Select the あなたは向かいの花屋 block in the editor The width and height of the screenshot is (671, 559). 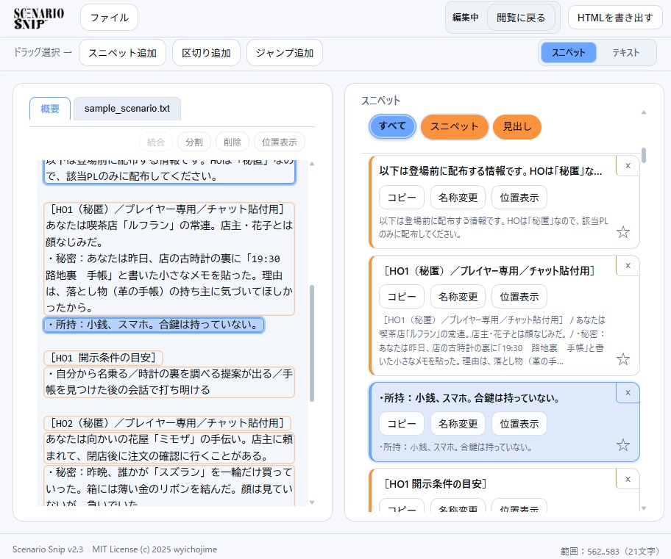click(169, 447)
